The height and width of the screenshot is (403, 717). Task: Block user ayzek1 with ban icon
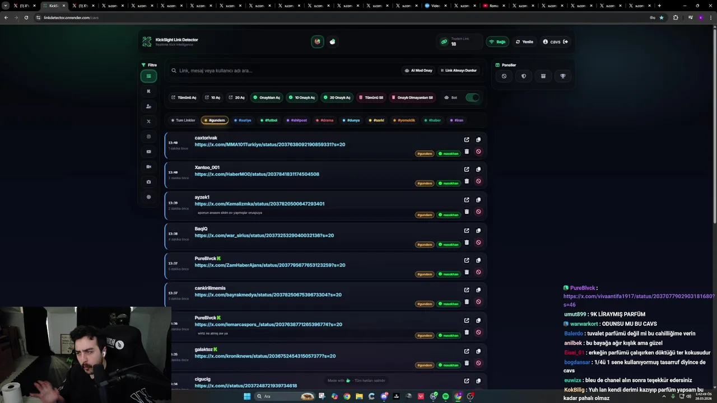coord(478,212)
